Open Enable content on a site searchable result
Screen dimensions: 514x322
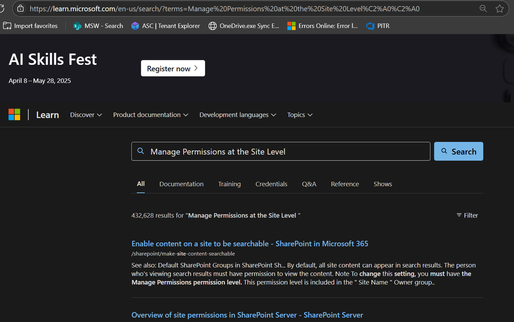(x=250, y=244)
